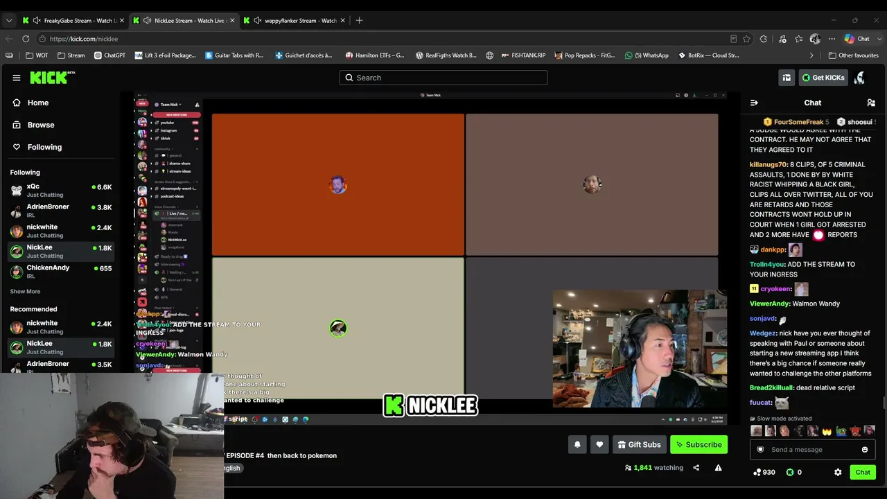This screenshot has width=887, height=499.
Task: Open the Stream bookmark folder
Action: click(71, 55)
